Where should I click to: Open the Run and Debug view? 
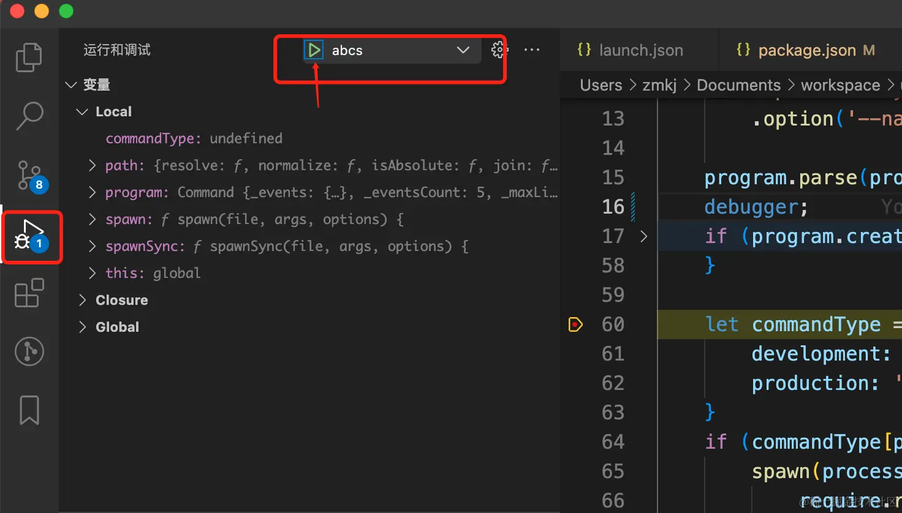click(31, 236)
